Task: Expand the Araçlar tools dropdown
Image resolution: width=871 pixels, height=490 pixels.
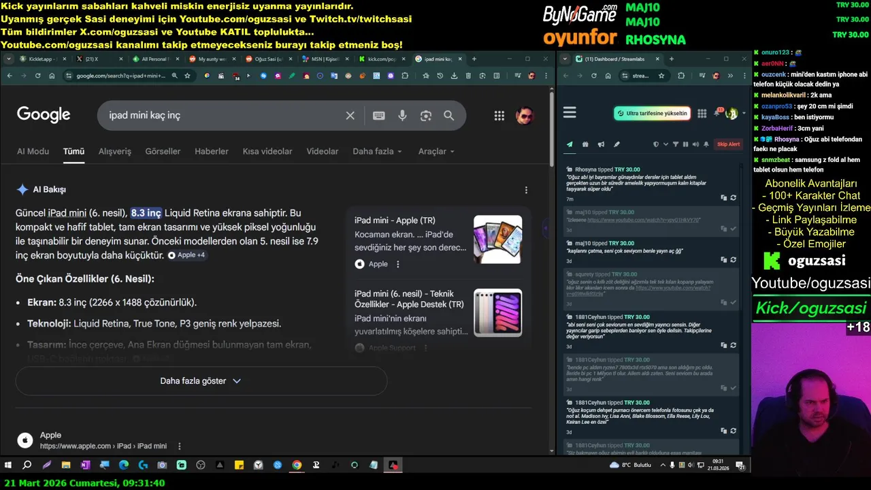Action: [x=436, y=152]
